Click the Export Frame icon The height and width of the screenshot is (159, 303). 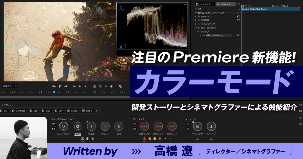coord(94,86)
